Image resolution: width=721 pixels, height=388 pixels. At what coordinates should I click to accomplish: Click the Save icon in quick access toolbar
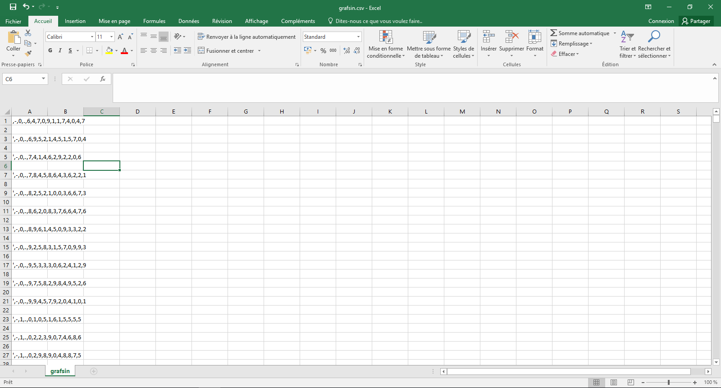pos(13,7)
